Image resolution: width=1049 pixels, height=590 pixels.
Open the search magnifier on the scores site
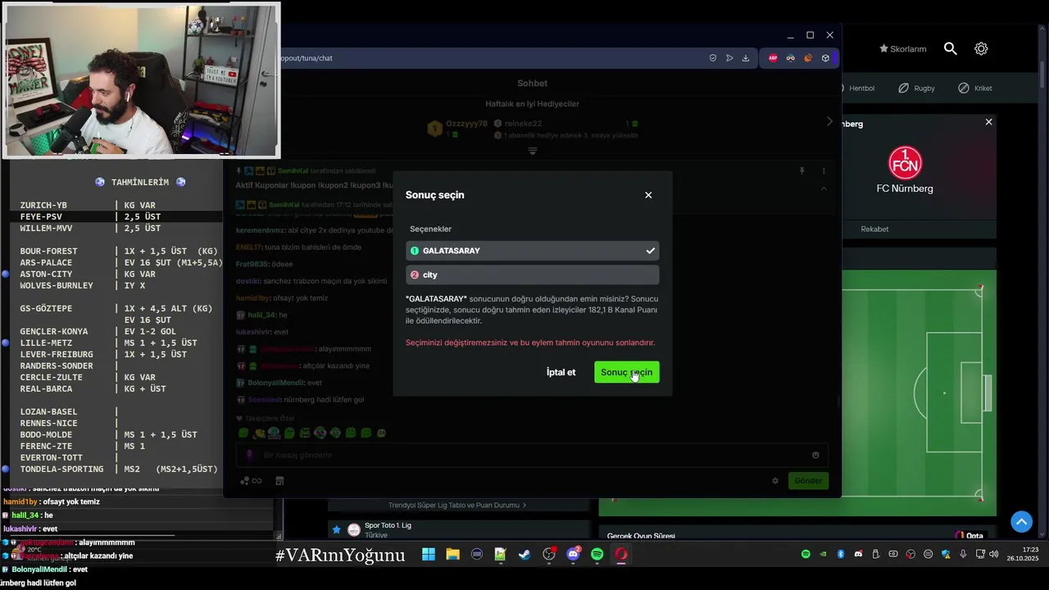click(950, 48)
